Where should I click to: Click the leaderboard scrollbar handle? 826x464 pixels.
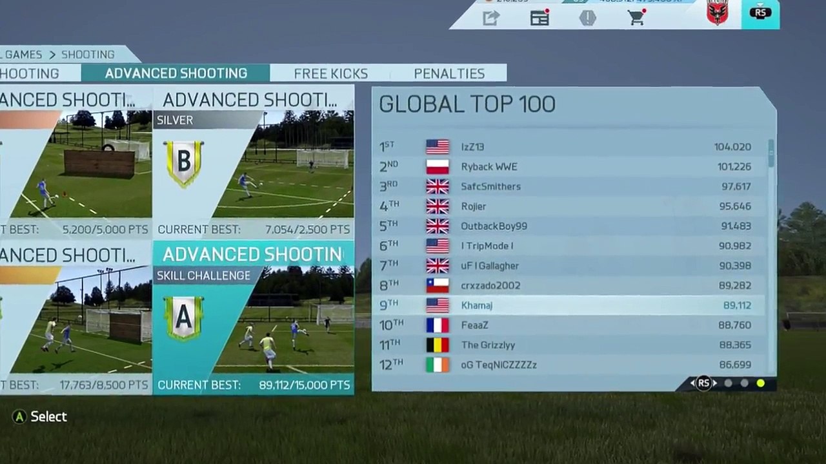click(771, 155)
